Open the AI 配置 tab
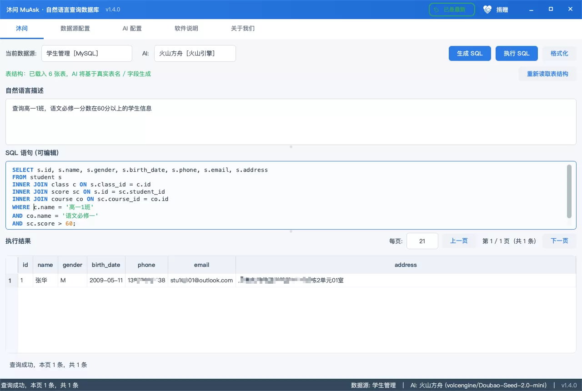The width and height of the screenshot is (582, 391). click(132, 28)
